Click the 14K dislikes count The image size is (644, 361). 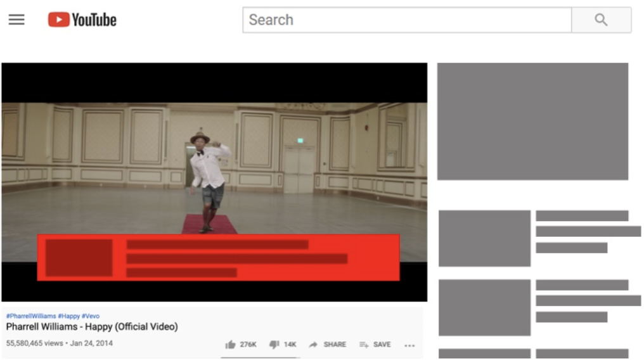coord(290,345)
